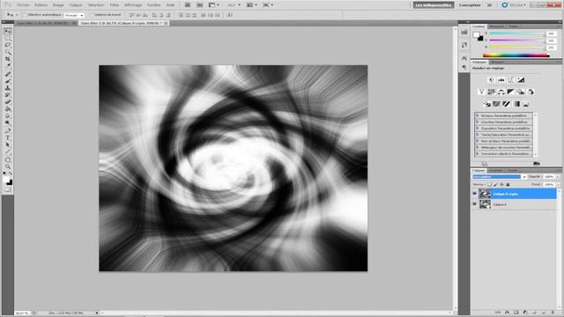Viewport: 564px width, 317px height.
Task: Open the Filtre menu
Action: [115, 5]
